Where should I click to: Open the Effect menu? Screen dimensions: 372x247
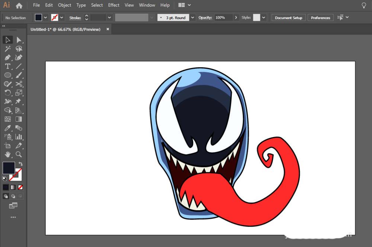[113, 5]
